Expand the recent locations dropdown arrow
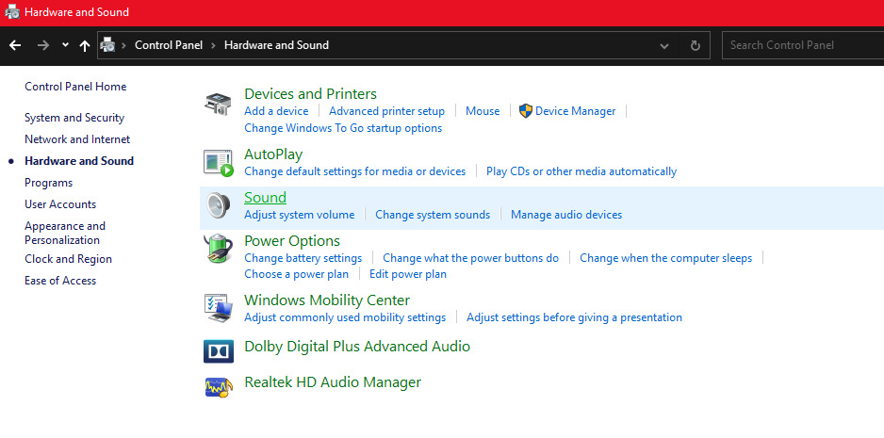Viewport: 884px width, 438px height. pyautogui.click(x=65, y=45)
